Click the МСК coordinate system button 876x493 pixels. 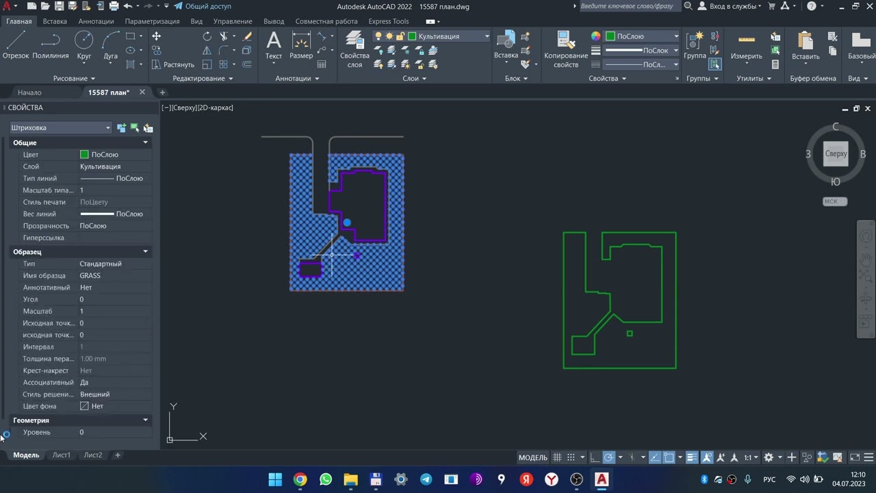click(834, 201)
